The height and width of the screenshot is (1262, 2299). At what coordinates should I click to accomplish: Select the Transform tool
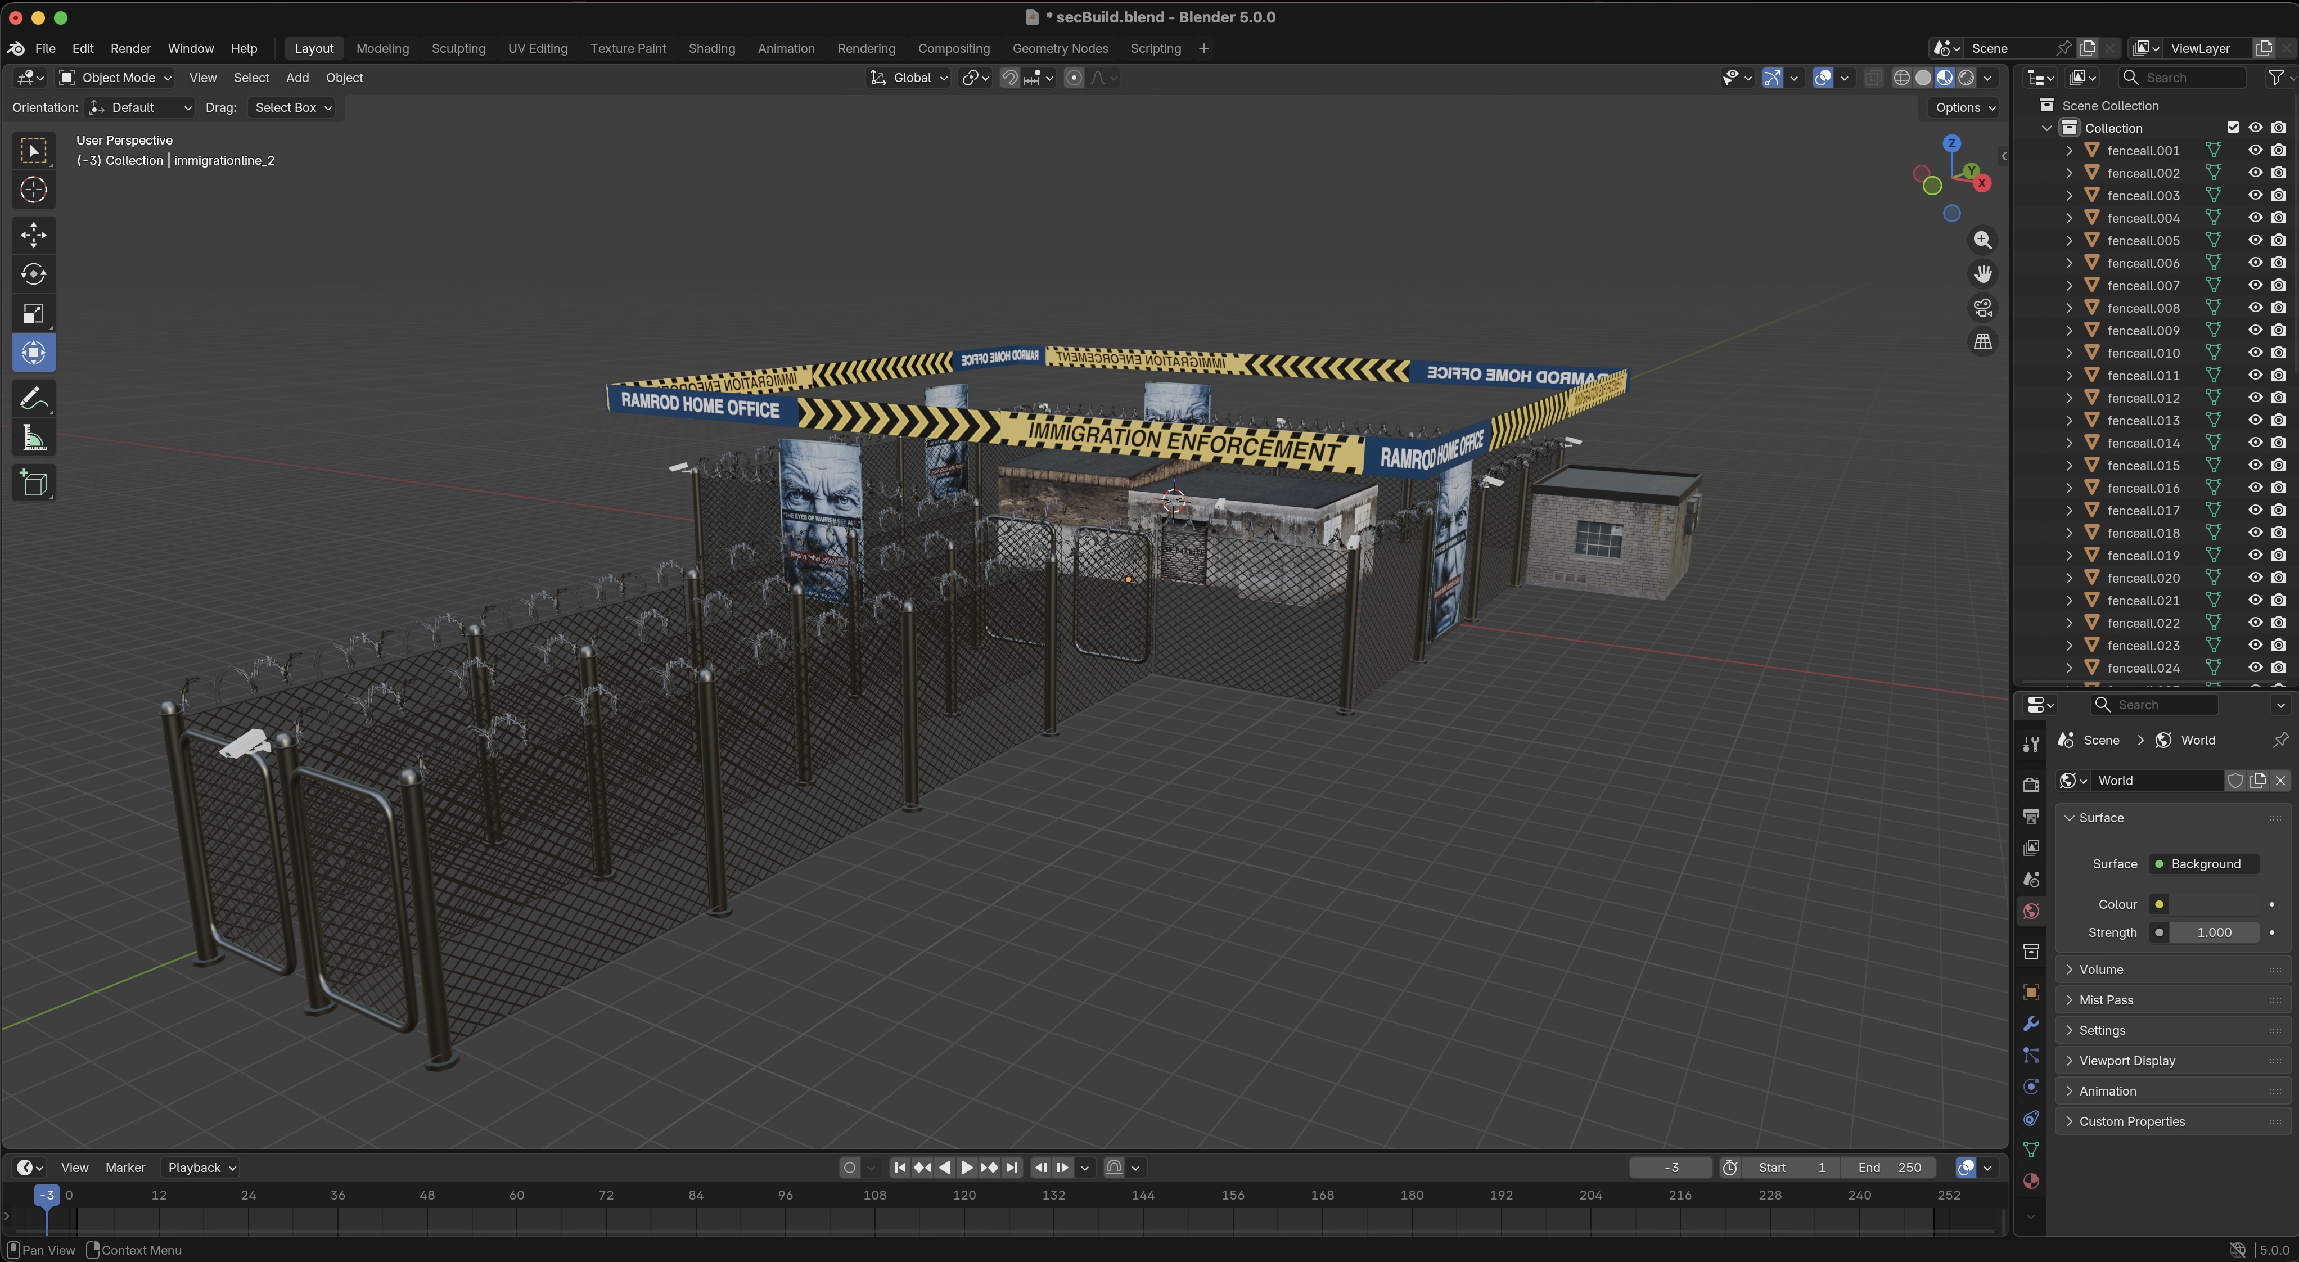[34, 353]
